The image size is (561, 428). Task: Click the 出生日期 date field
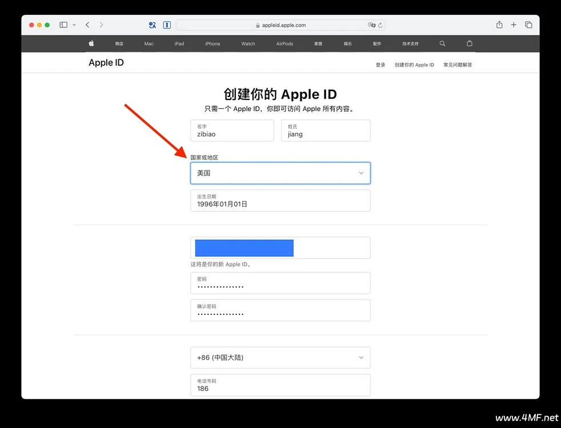pyautogui.click(x=280, y=200)
